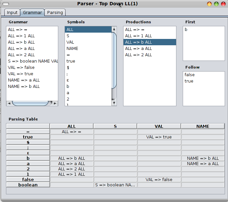
Task: Select the S symbol in Symbols list
Action: click(88, 36)
